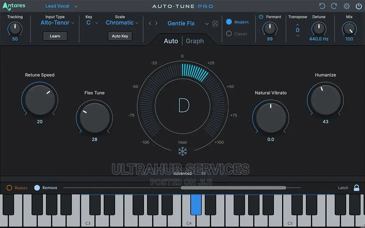Click the Tracking value 50
Viewport: 365px width, 228px height.
tap(15, 39)
